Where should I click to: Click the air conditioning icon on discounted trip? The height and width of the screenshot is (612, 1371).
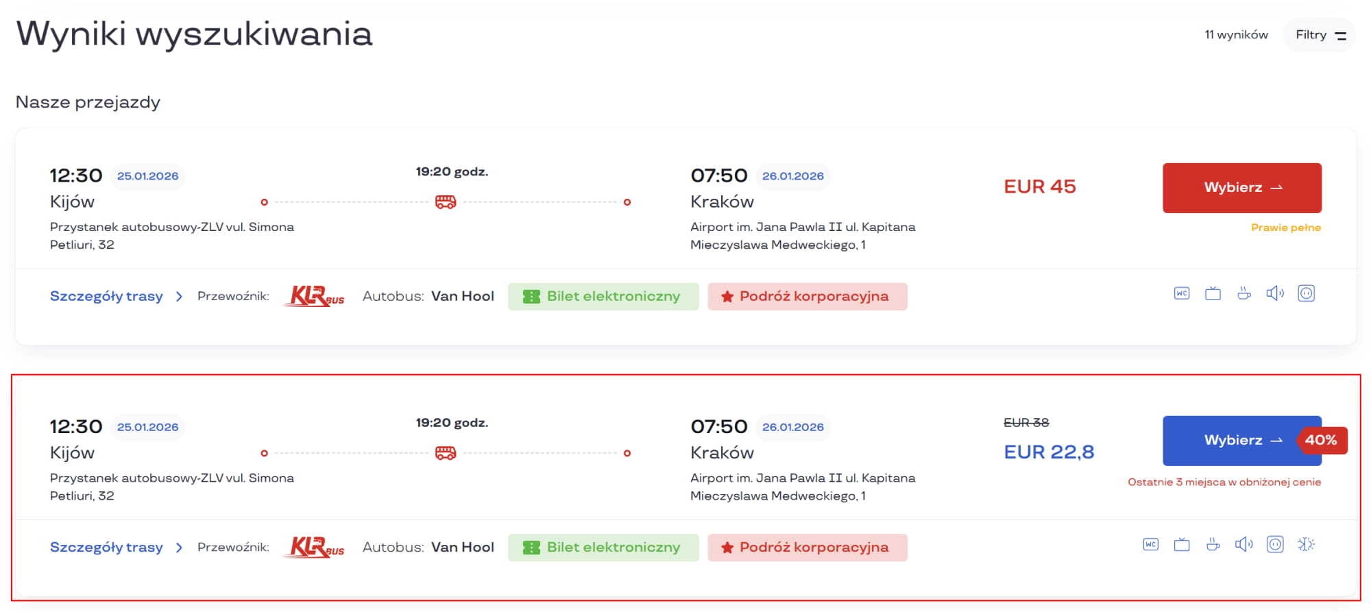pos(1306,545)
